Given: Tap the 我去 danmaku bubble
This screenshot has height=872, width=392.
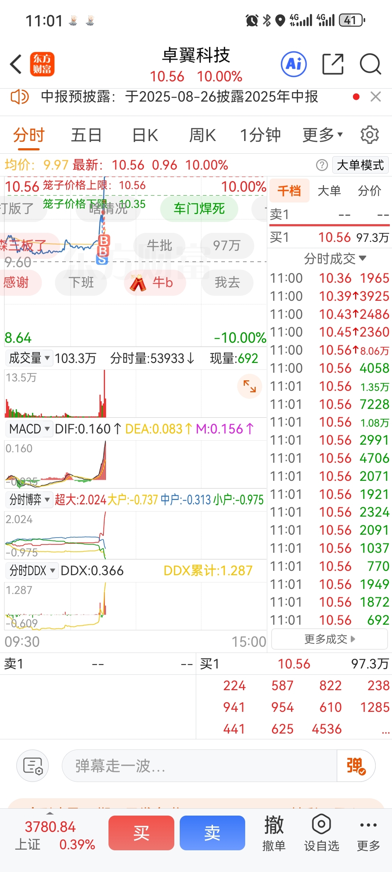Looking at the screenshot, I should click(227, 282).
